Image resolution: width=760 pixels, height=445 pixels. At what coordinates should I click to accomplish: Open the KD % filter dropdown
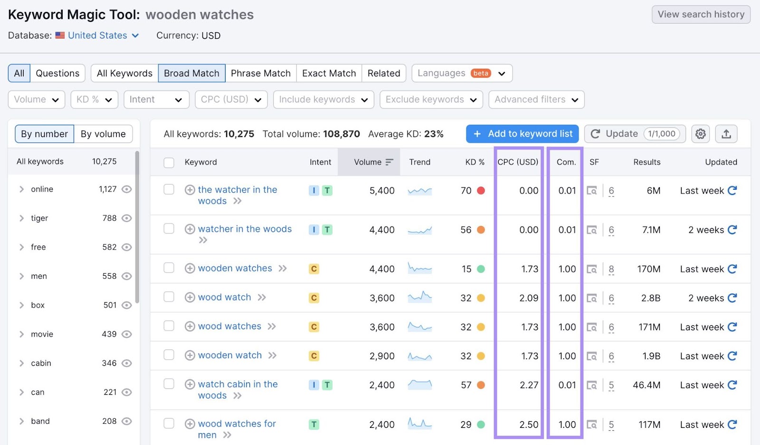(x=94, y=100)
